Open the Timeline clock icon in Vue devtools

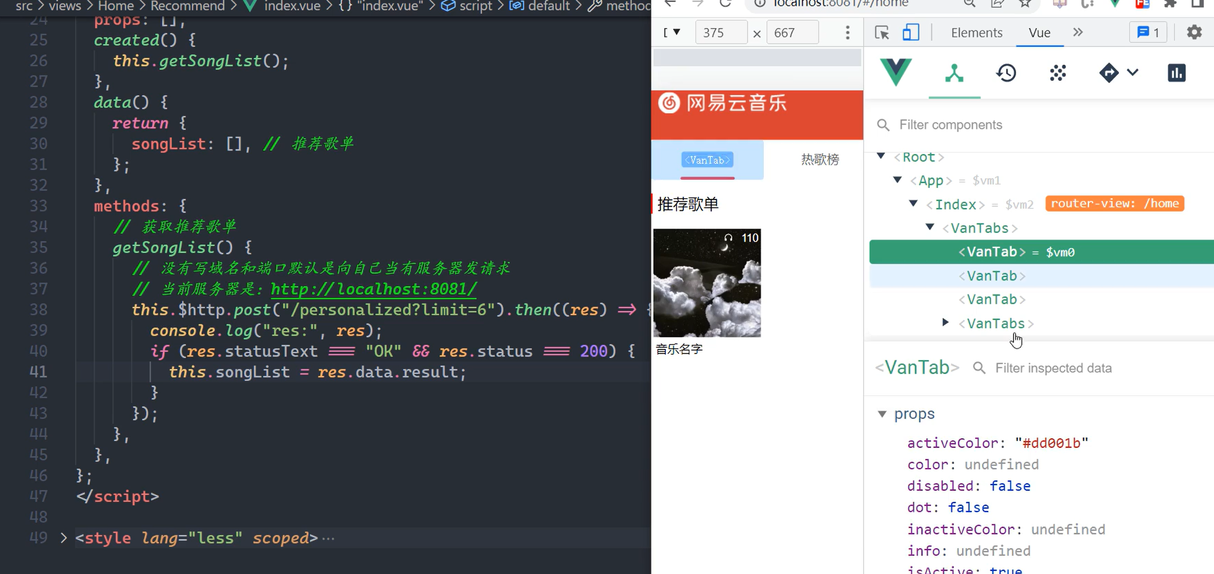[1007, 73]
